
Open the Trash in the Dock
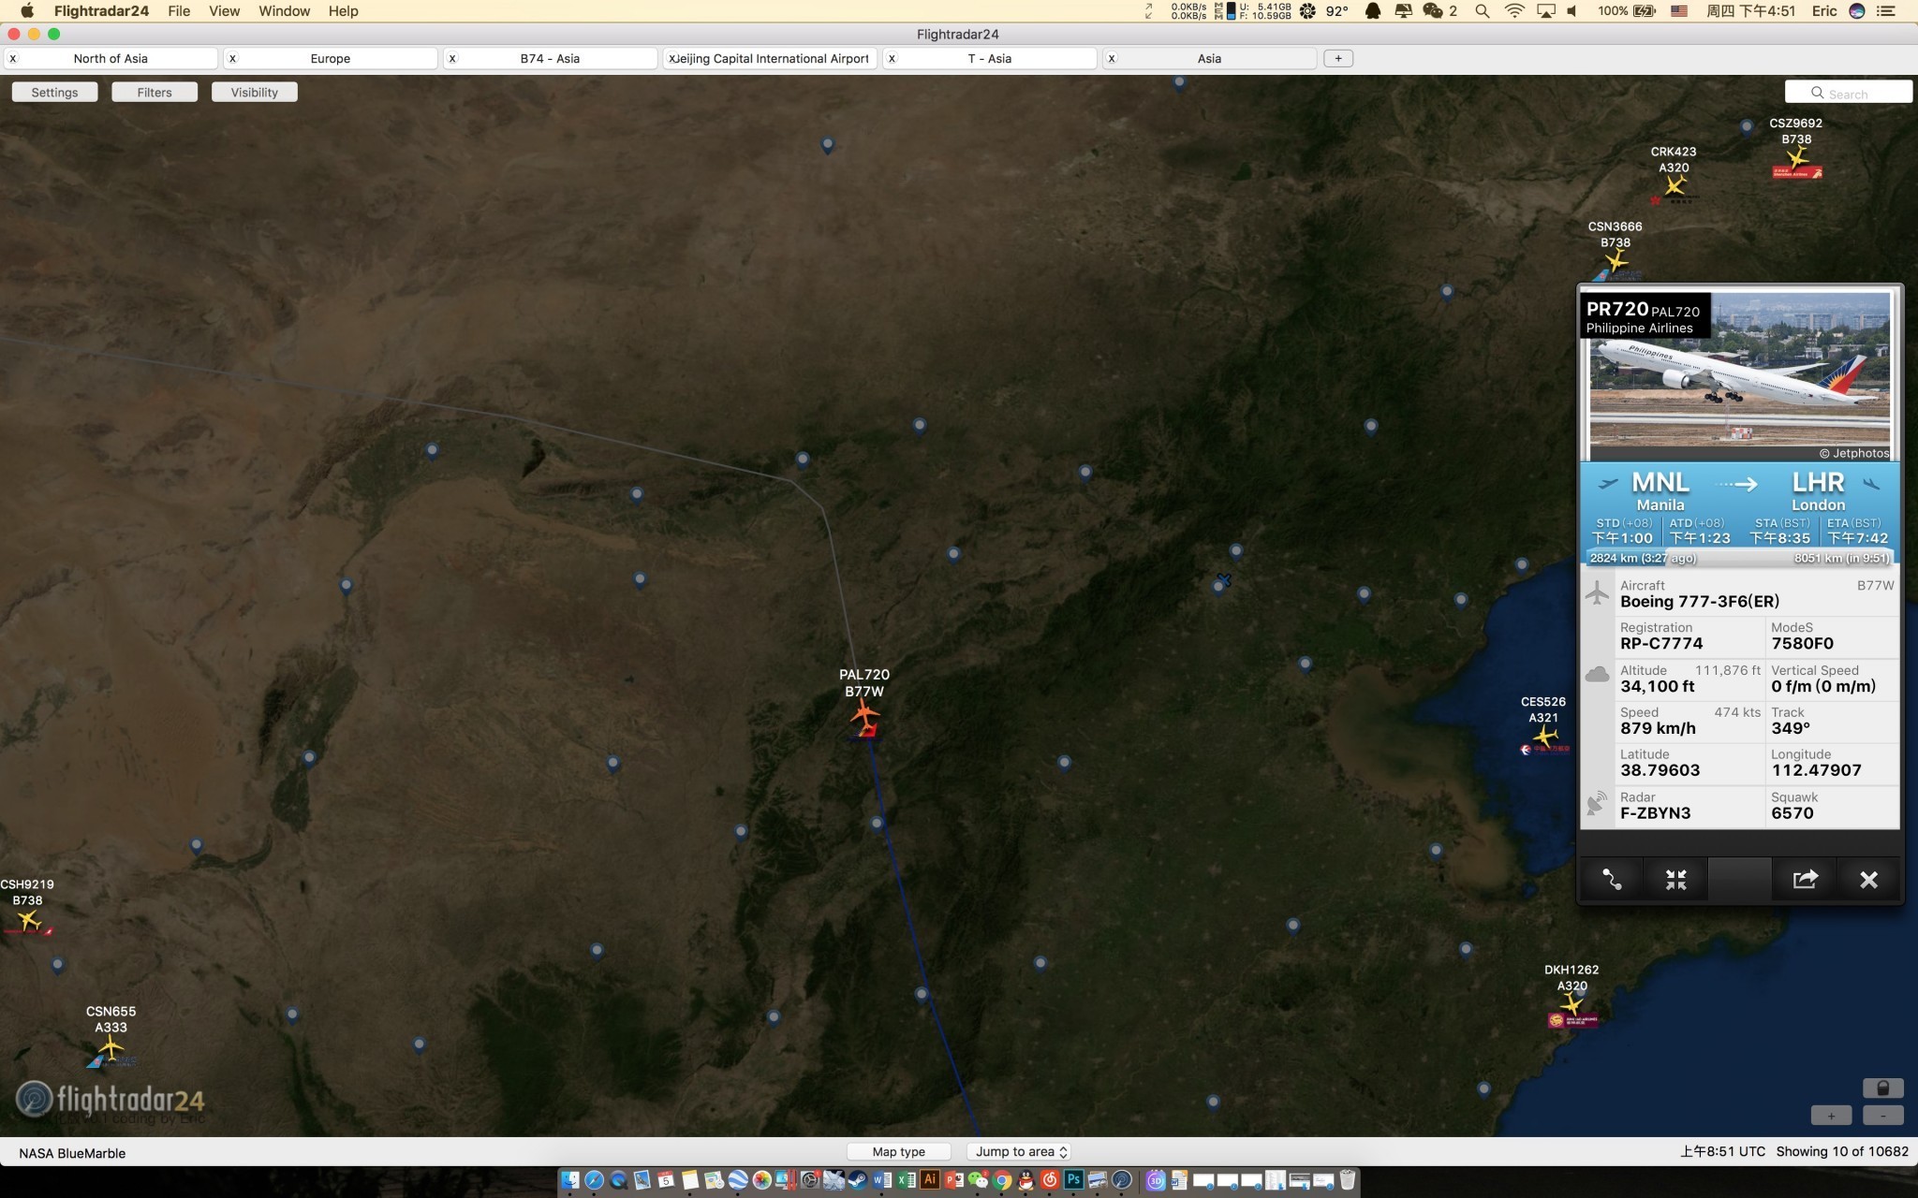pos(1347,1180)
